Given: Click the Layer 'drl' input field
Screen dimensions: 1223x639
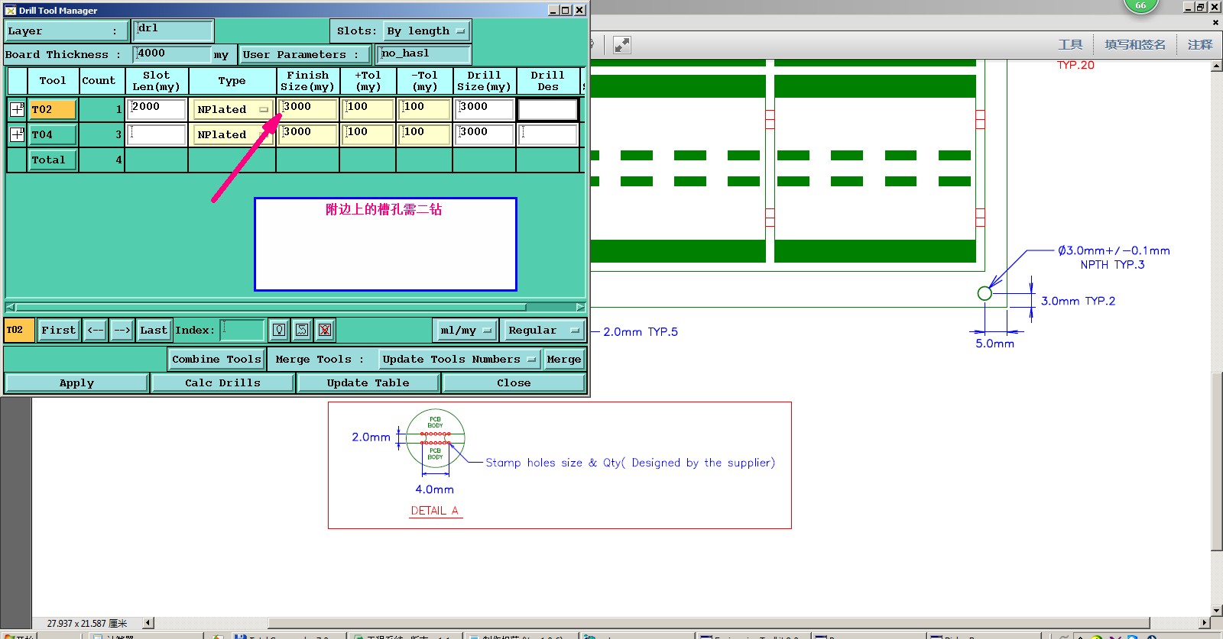Looking at the screenshot, I should [174, 31].
